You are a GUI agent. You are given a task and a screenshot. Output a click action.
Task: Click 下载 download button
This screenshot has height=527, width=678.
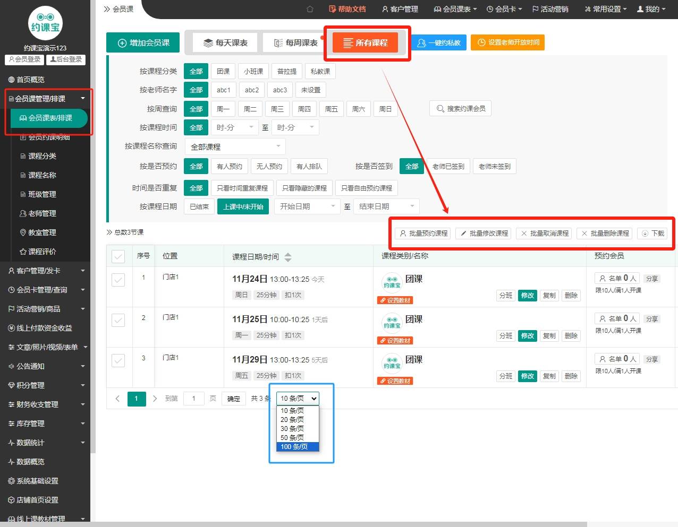pyautogui.click(x=652, y=234)
